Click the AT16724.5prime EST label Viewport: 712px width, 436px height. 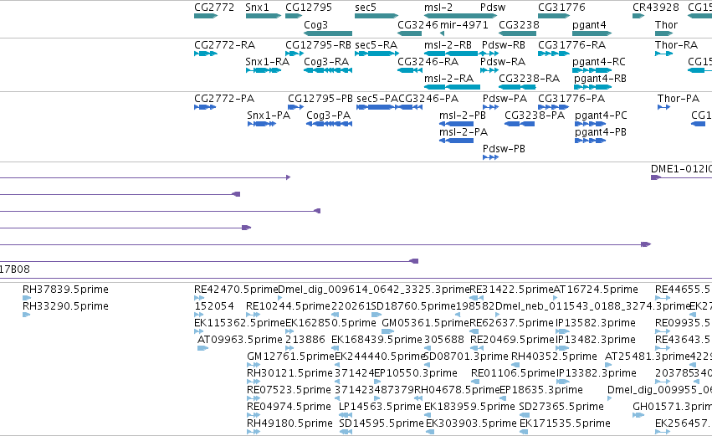point(596,290)
